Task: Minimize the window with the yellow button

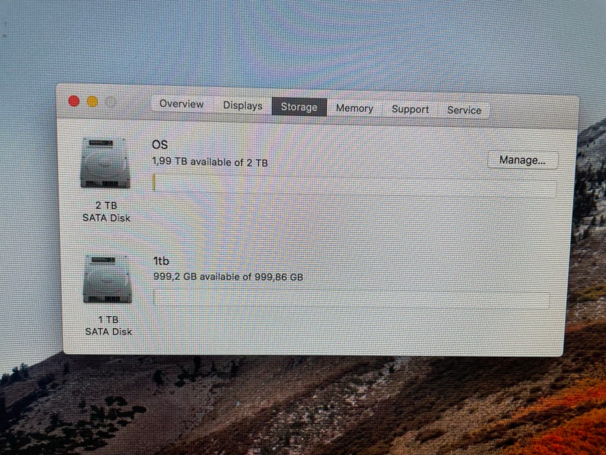Action: tap(92, 102)
